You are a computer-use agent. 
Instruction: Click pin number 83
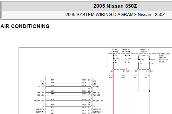89,113
